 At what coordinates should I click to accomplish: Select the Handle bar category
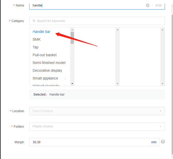pos(41,32)
